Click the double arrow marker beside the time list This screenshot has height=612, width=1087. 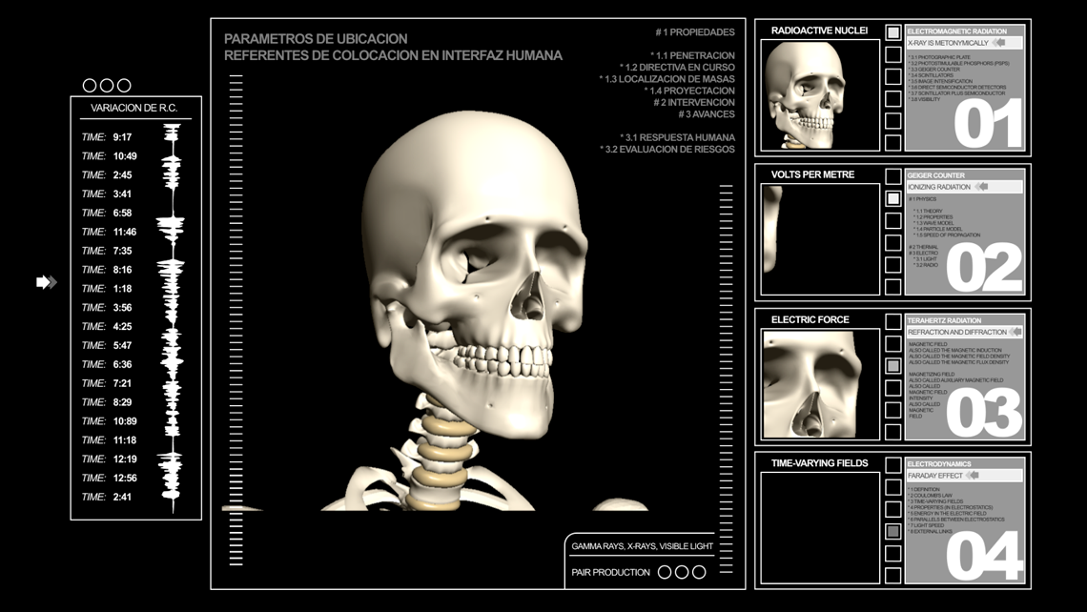pos(46,282)
